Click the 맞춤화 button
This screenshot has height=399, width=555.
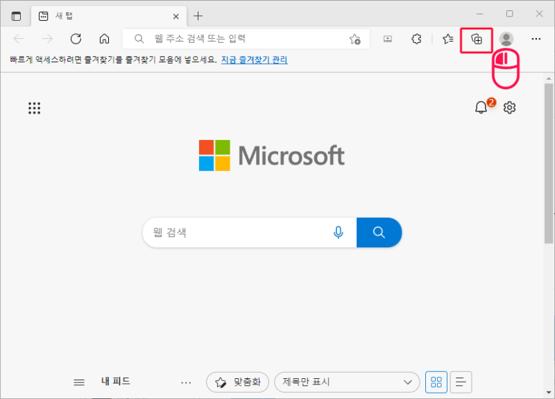tap(237, 382)
